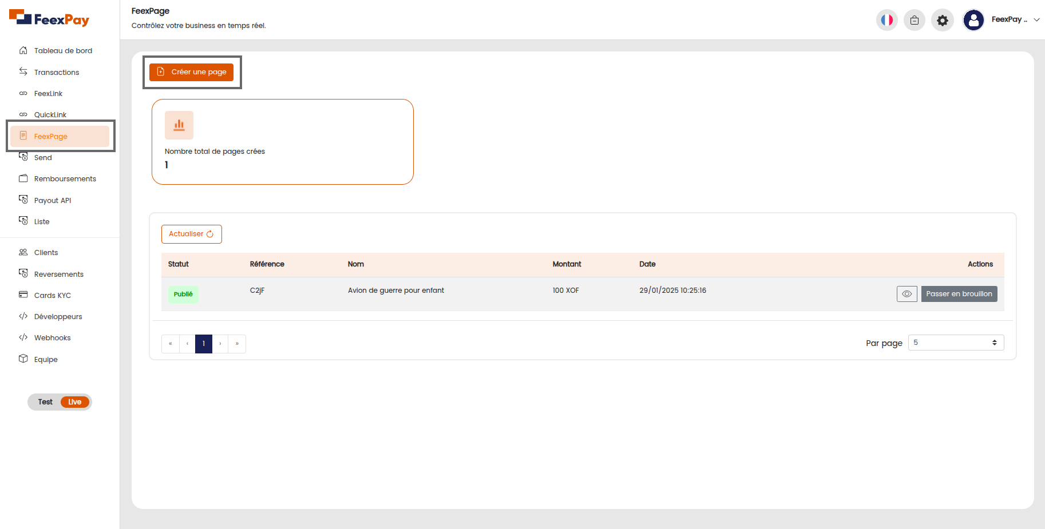1045x529 pixels.
Task: Open the Par page dropdown
Action: point(956,343)
